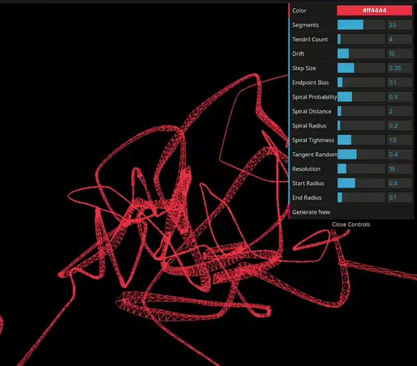Click the Segments value field showing 23
This screenshot has height=366, width=417.
(400, 25)
